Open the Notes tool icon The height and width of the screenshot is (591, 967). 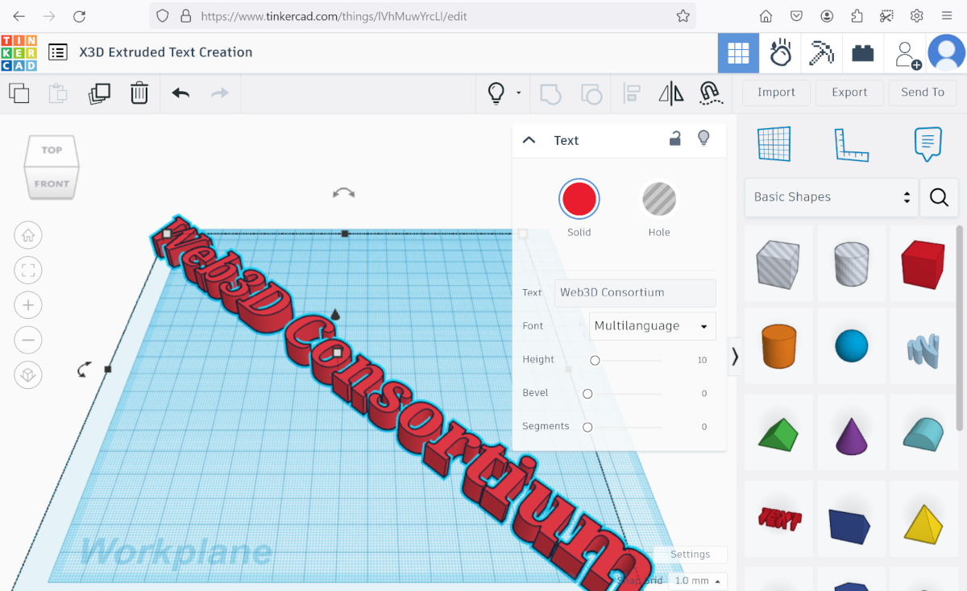pyautogui.click(x=928, y=145)
